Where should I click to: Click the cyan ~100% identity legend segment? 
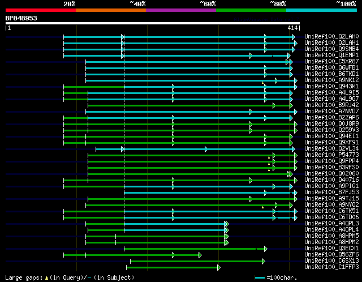(322, 10)
